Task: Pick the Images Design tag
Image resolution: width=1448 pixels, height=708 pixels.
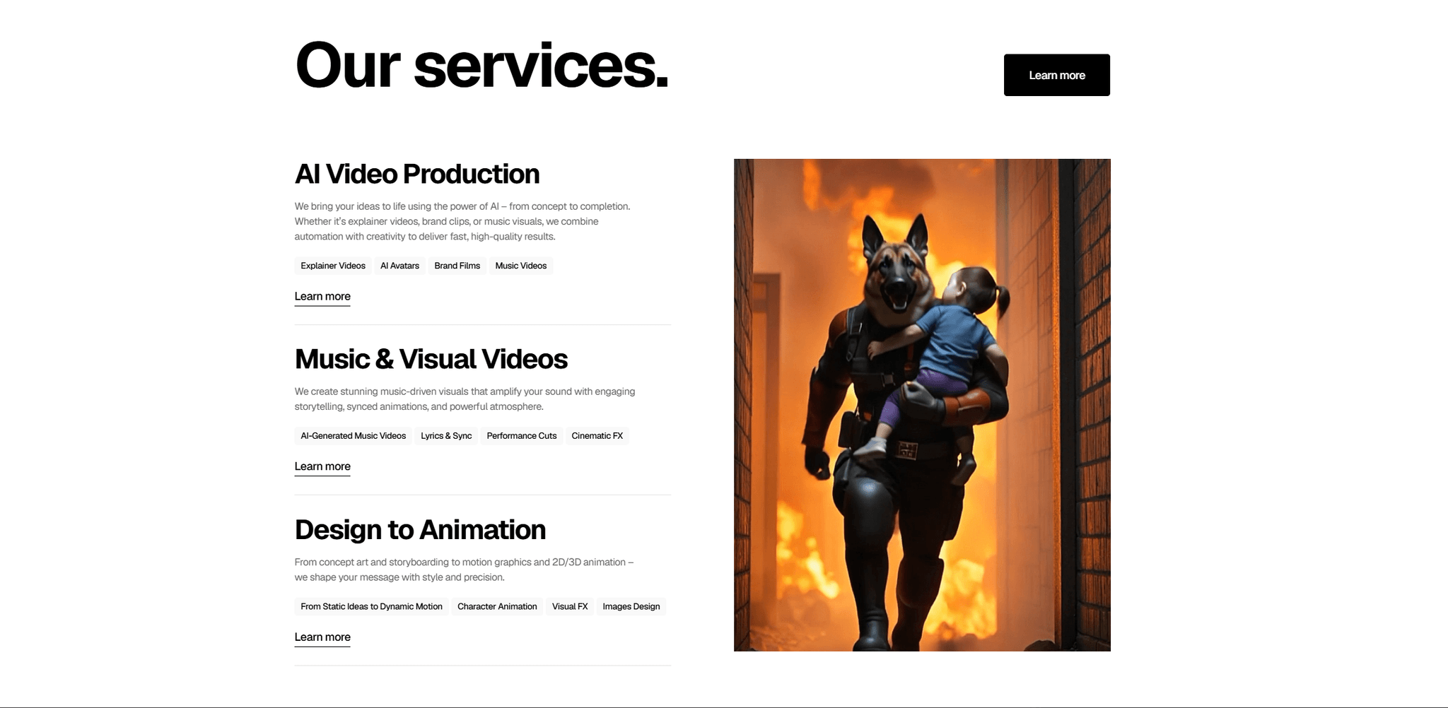Action: point(631,606)
